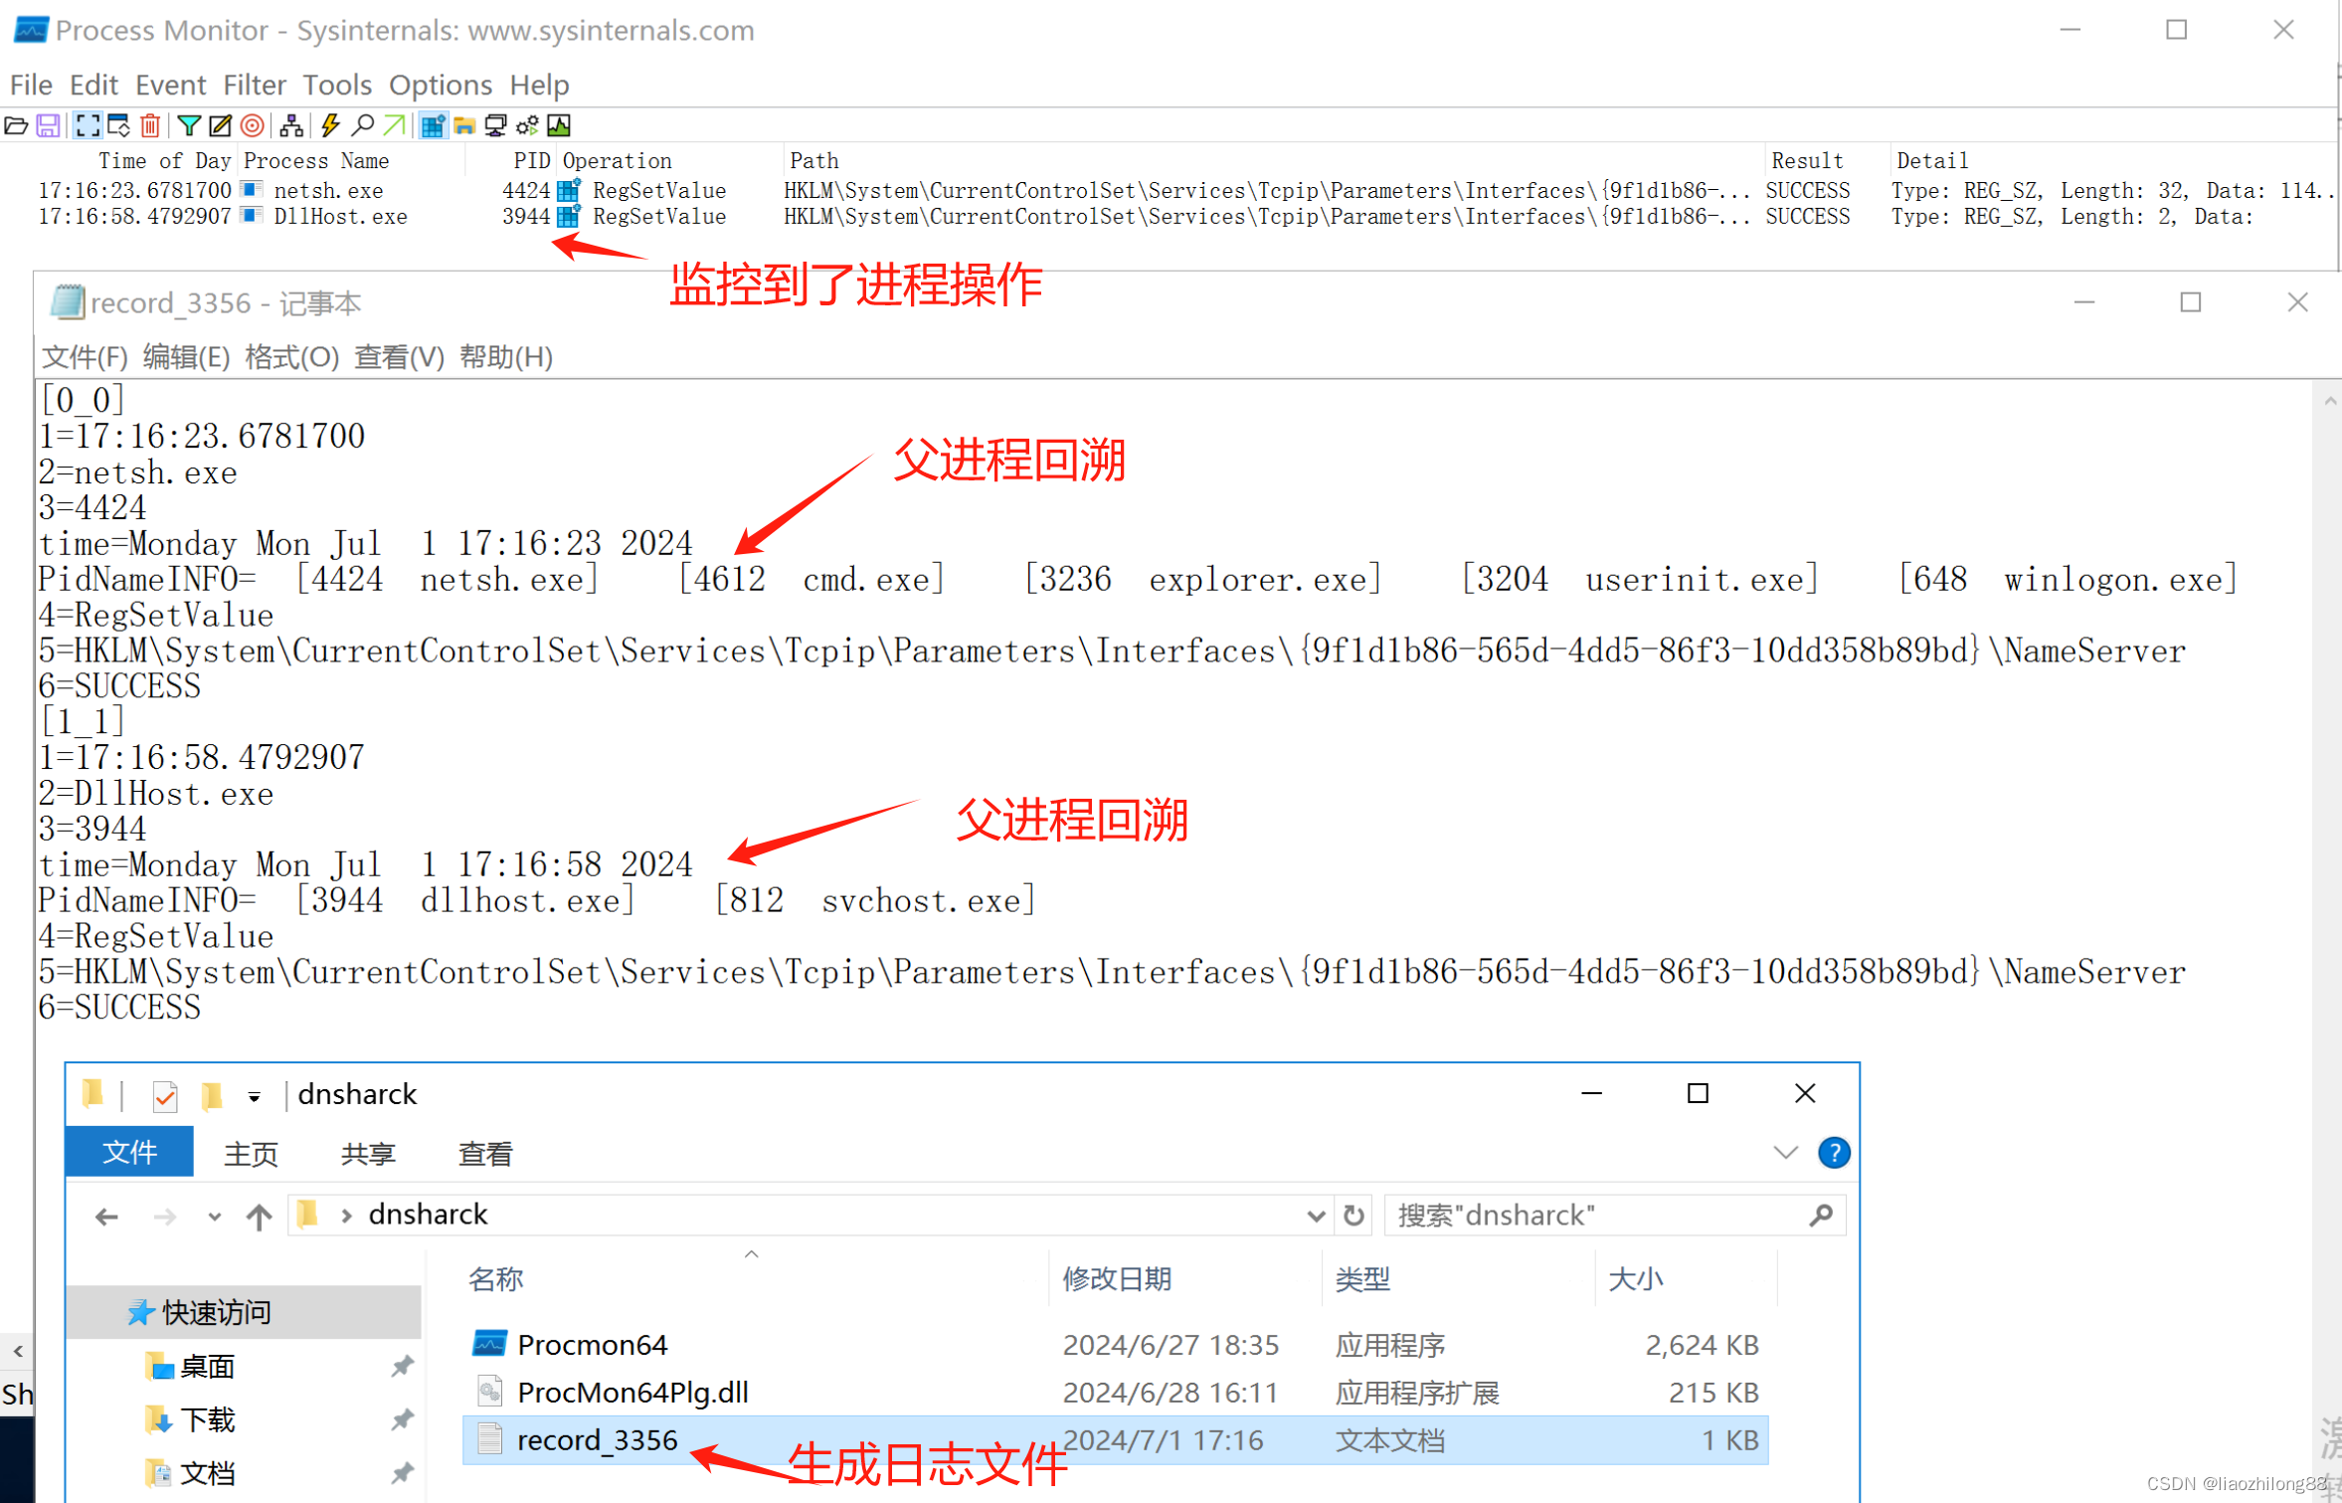2342x1503 pixels.
Task: Click the Open file toolbar icon
Action: click(17, 125)
